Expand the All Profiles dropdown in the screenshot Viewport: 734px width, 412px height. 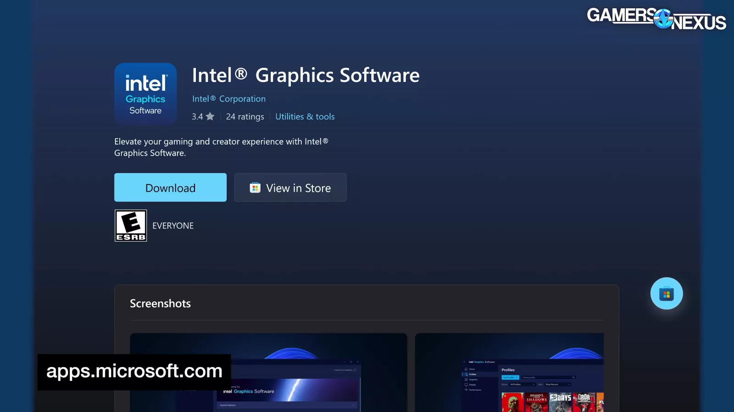click(x=522, y=385)
